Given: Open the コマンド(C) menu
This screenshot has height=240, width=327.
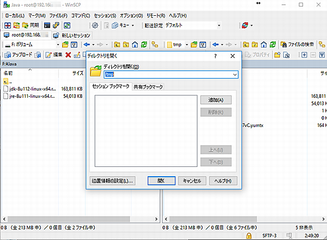Looking at the screenshot, I should tap(81, 16).
